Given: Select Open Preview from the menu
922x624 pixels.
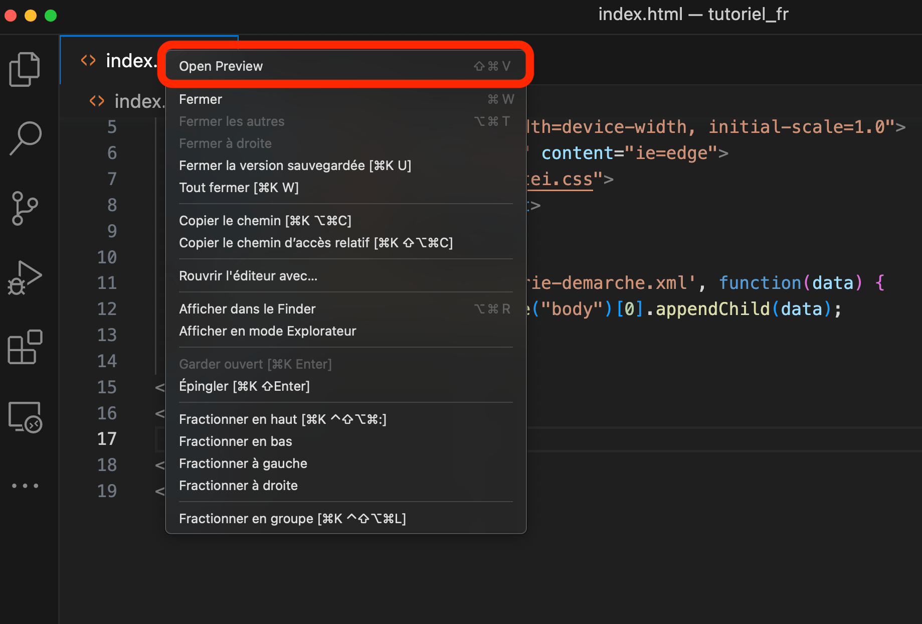Looking at the screenshot, I should (x=221, y=66).
